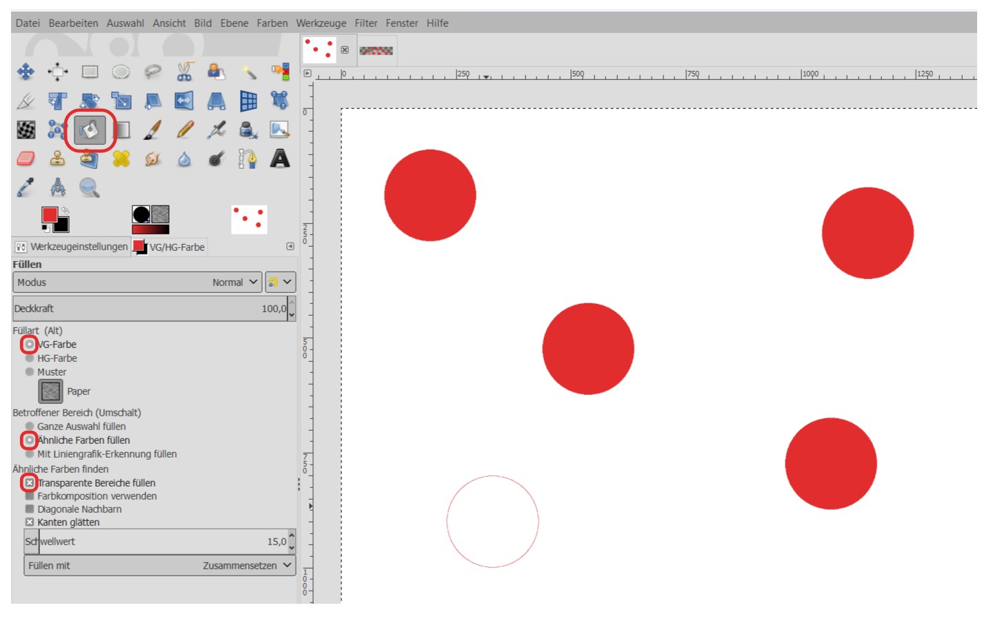
Task: Open the Ebene menu
Action: pyautogui.click(x=234, y=23)
